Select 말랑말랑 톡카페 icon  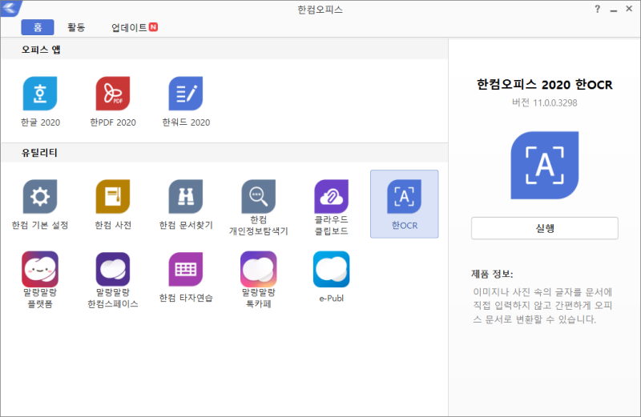tap(258, 269)
